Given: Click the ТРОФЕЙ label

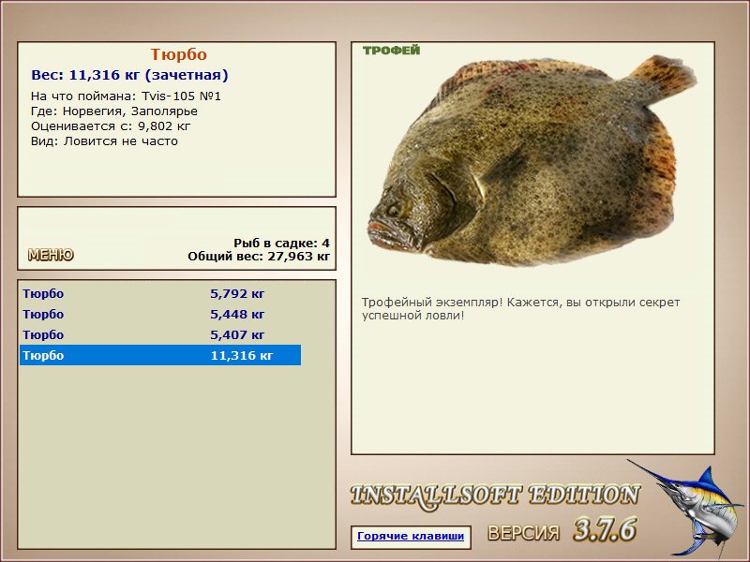Looking at the screenshot, I should click(391, 51).
